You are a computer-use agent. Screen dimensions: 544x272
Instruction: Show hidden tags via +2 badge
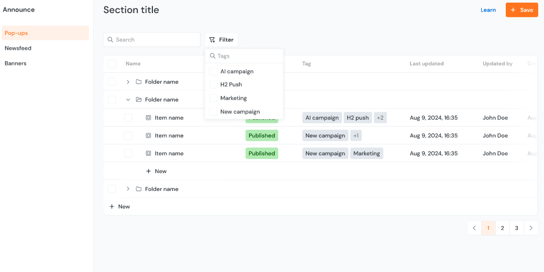[380, 118]
